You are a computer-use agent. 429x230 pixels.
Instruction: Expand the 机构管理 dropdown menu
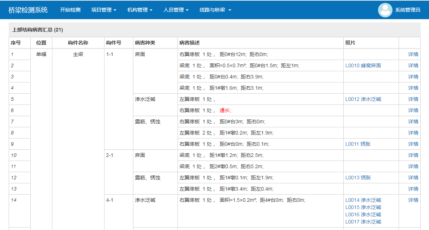[140, 10]
